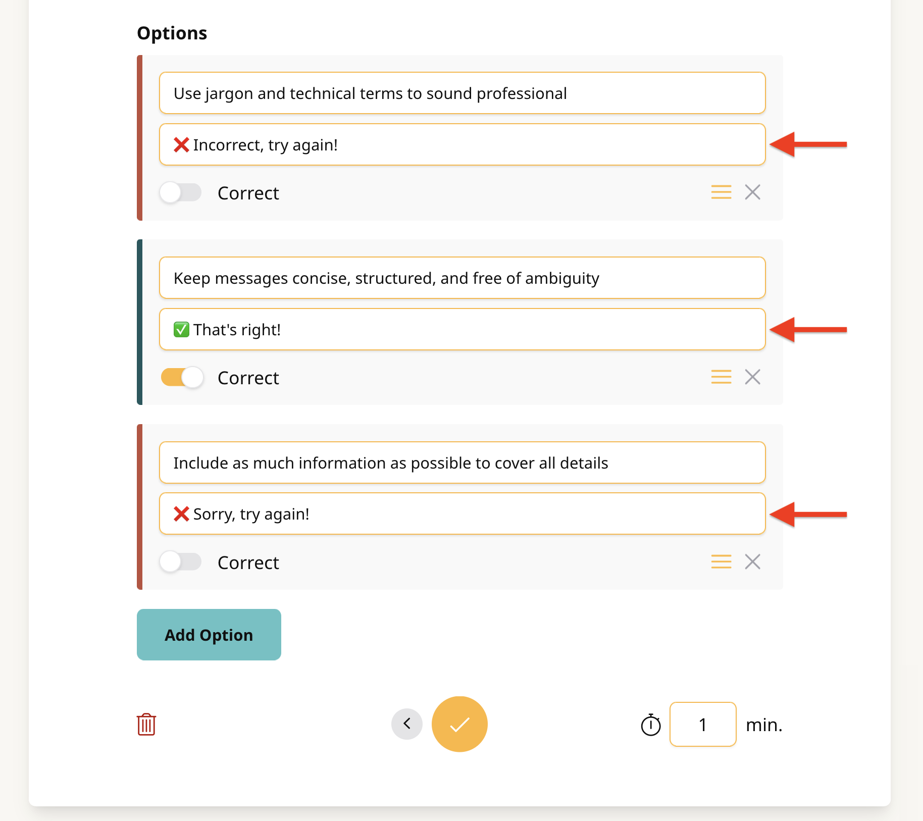Edit the 'Use jargon and technical terms' field

point(463,93)
